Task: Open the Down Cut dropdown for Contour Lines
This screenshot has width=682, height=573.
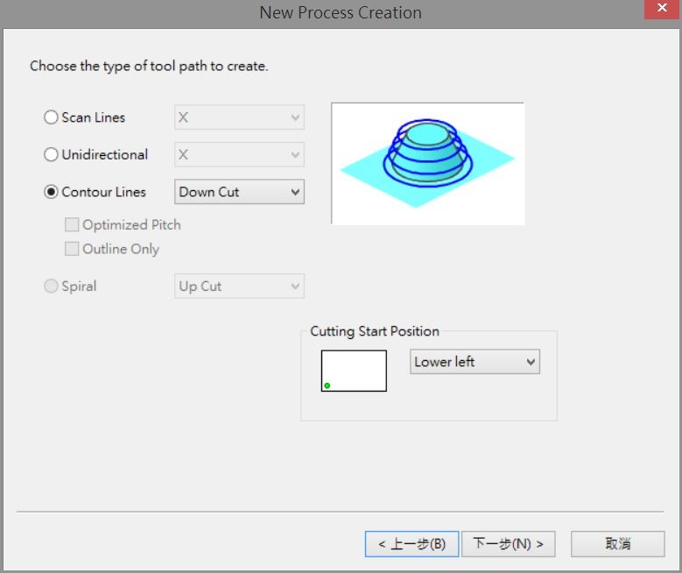Action: coord(239,192)
